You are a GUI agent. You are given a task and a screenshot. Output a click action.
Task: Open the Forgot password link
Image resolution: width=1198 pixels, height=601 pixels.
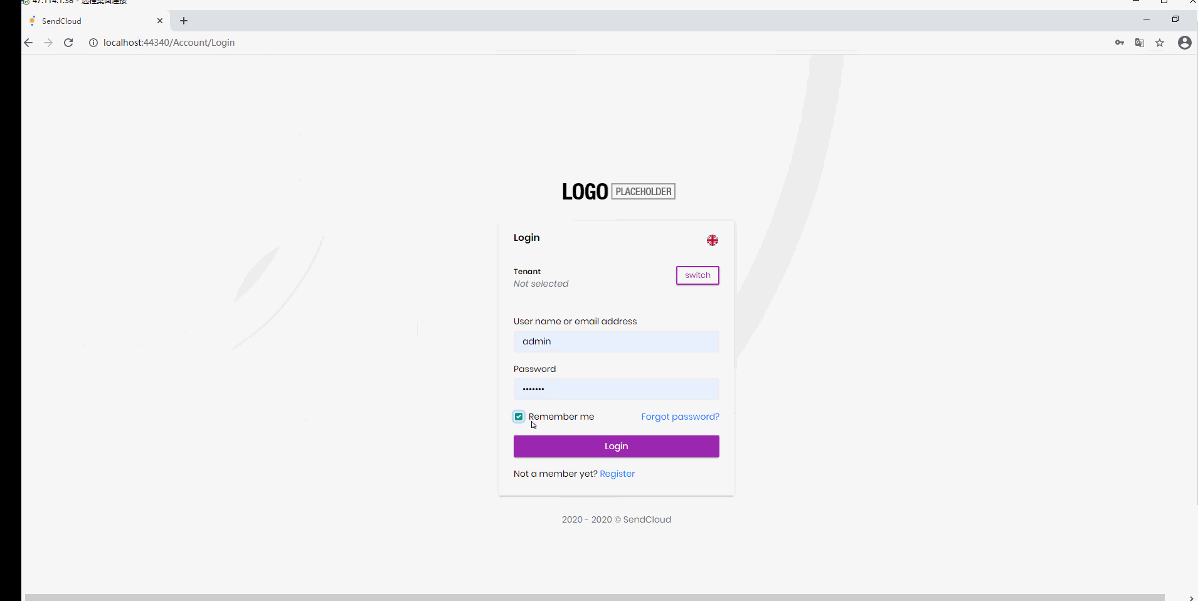[680, 417]
